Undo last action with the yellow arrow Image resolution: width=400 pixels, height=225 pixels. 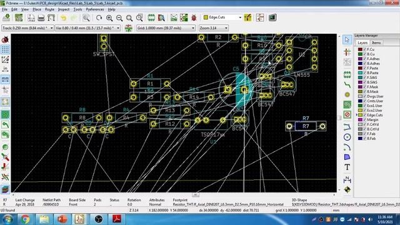[63, 17]
